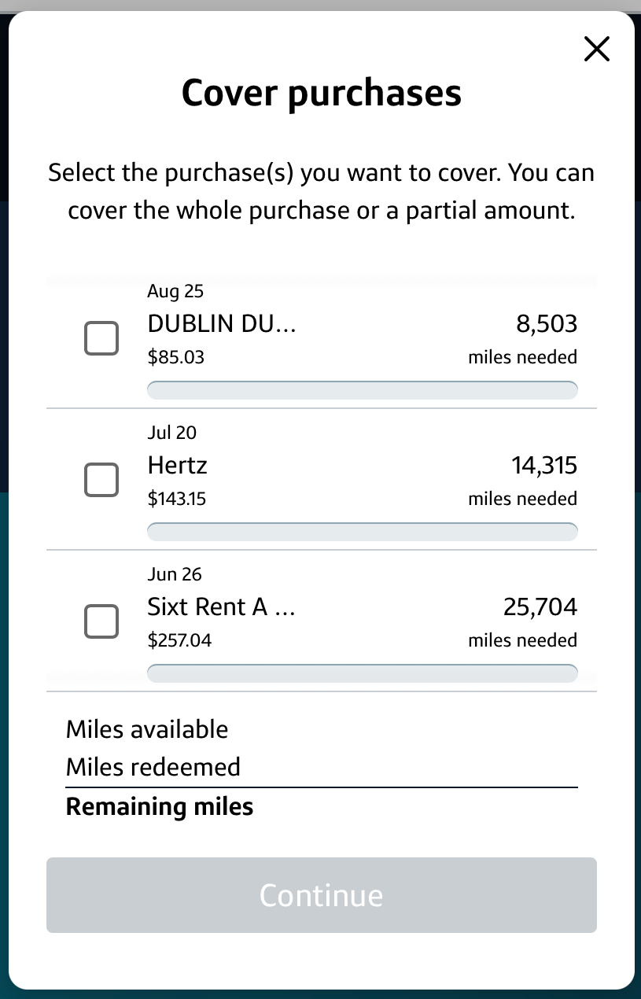This screenshot has width=641, height=999.
Task: Click the $257.04 purchase amount
Action: coord(179,640)
